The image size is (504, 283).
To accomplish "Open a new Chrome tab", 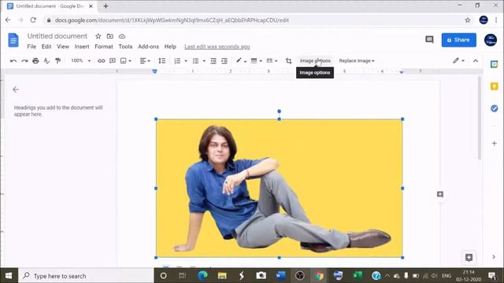I will click(x=106, y=6).
